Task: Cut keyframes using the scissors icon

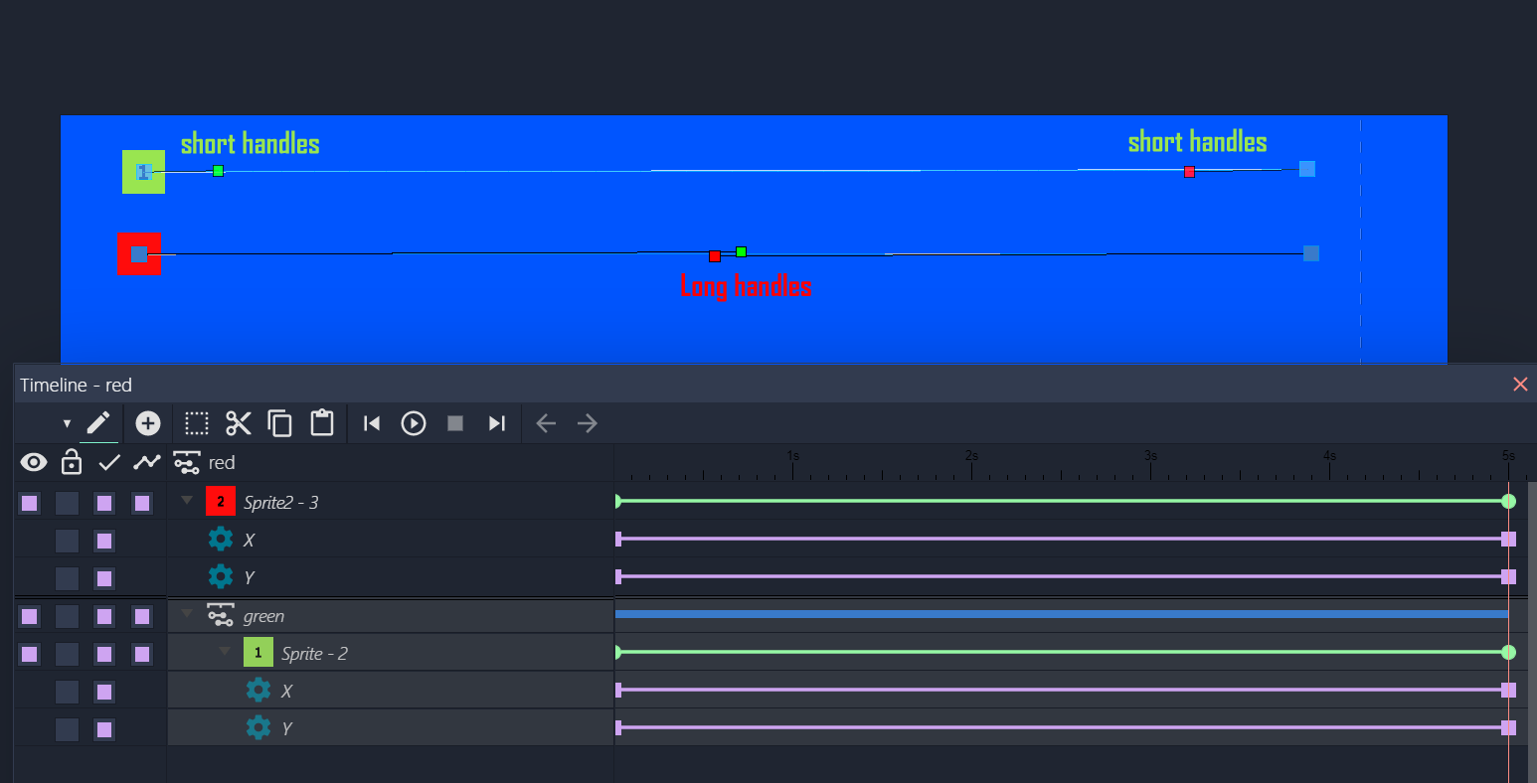Action: coord(239,423)
